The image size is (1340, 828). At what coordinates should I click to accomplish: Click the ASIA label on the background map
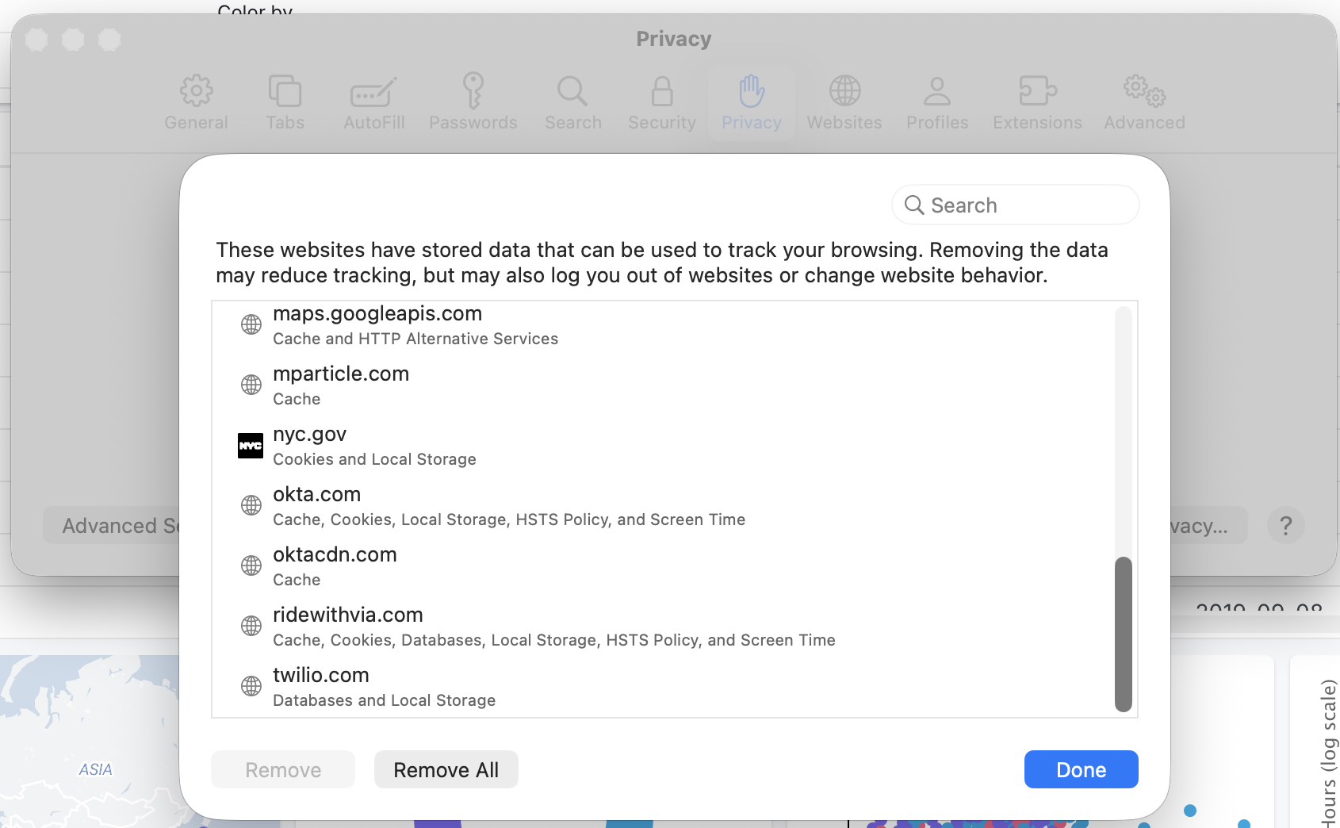pos(95,769)
